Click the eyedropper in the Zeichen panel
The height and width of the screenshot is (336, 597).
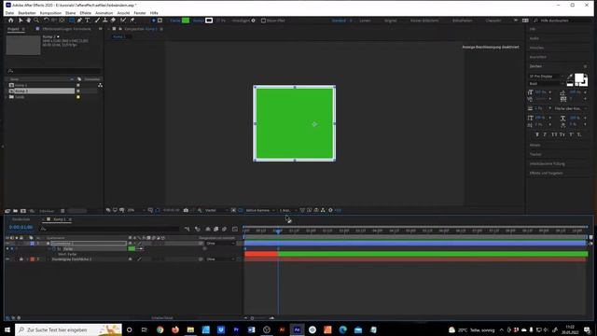point(570,77)
